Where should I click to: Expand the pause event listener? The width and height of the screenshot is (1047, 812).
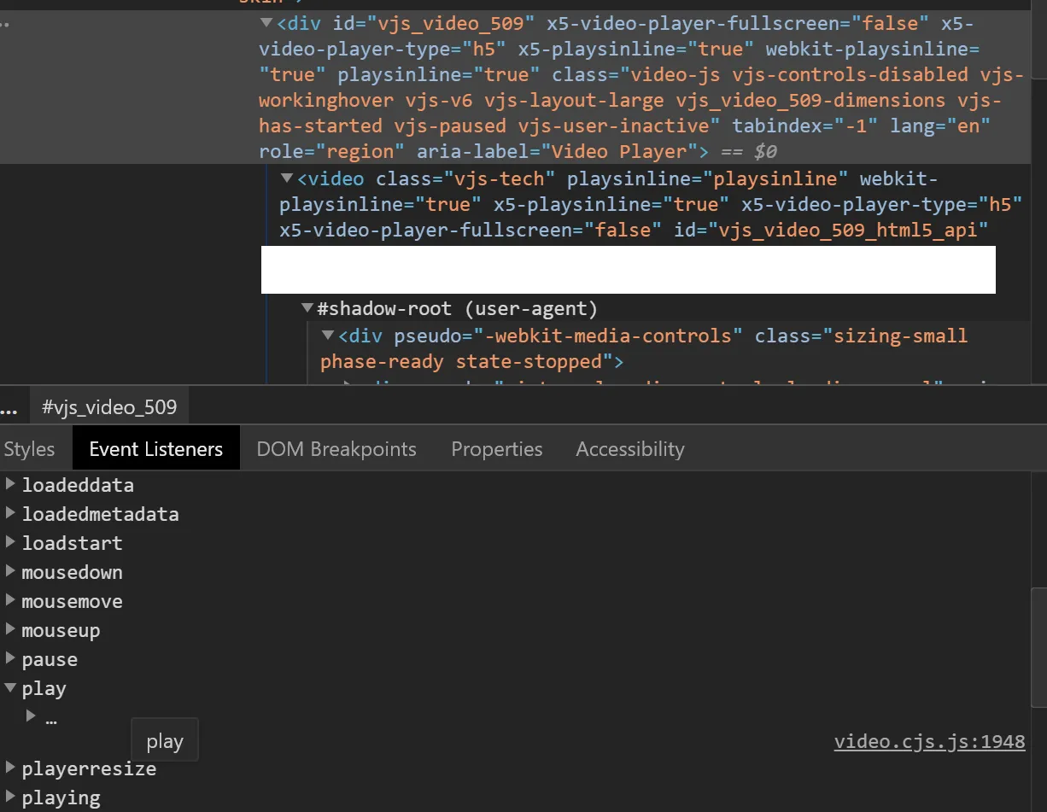tap(10, 659)
